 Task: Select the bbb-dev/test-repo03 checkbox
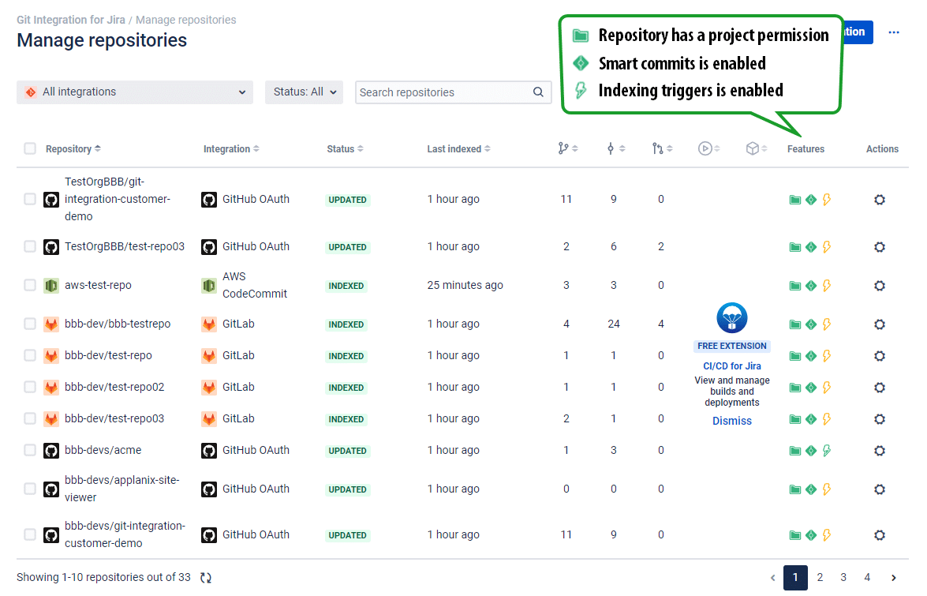pos(30,418)
